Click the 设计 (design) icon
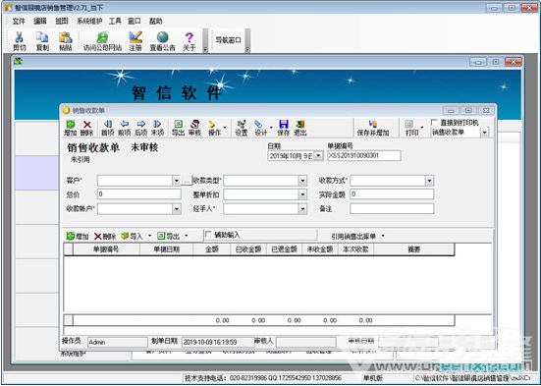Screen dimensions: 541x386 tap(258, 125)
